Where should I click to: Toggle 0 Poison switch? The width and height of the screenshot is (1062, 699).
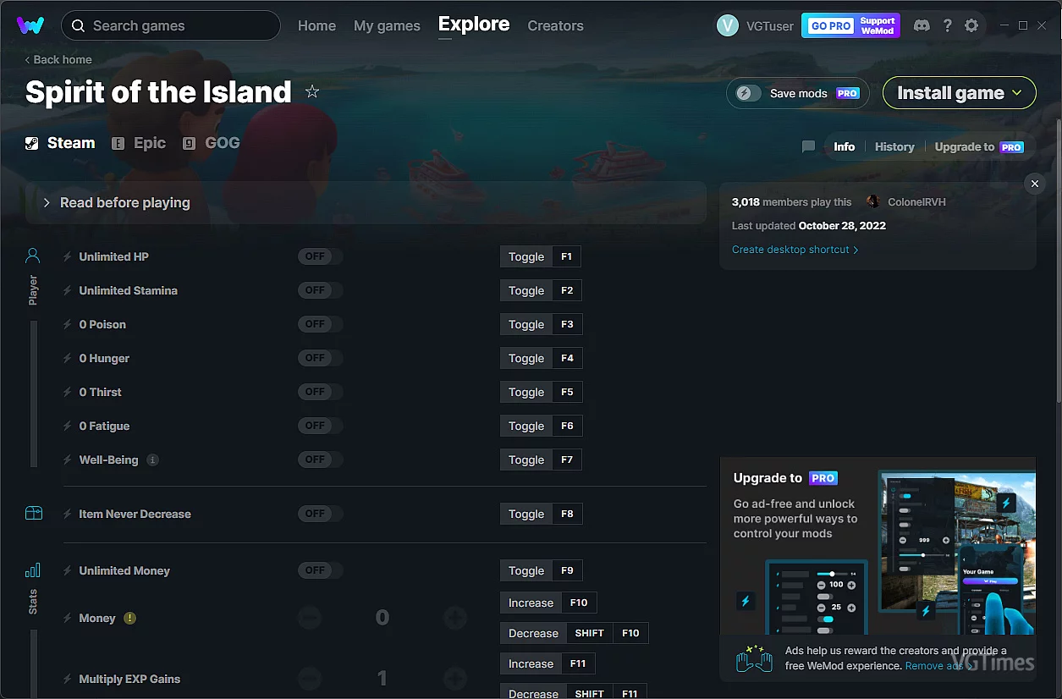320,324
